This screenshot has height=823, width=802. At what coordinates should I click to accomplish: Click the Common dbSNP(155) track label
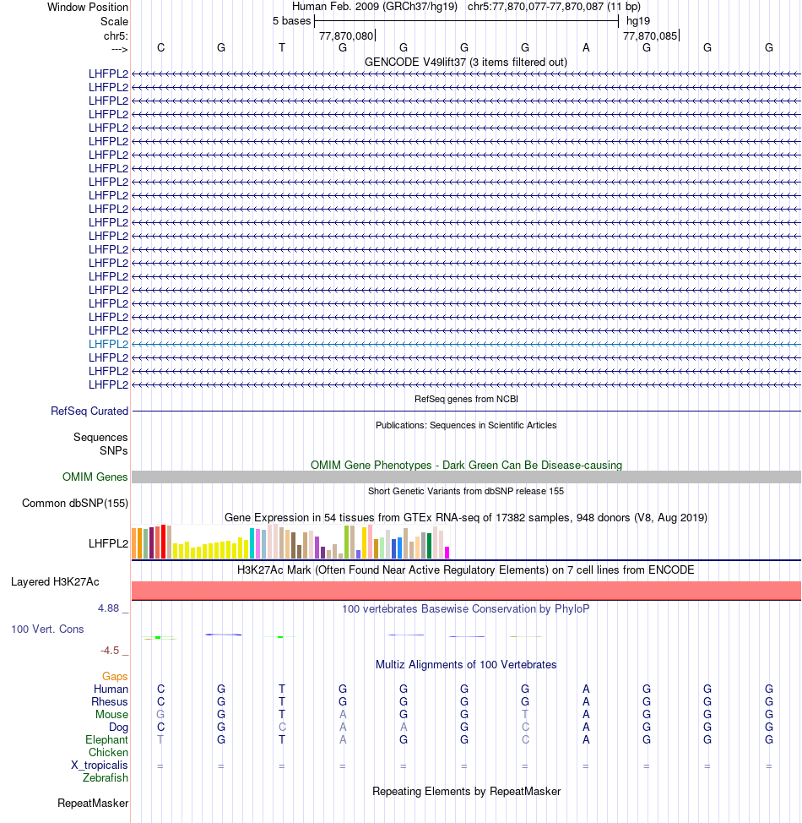(75, 504)
